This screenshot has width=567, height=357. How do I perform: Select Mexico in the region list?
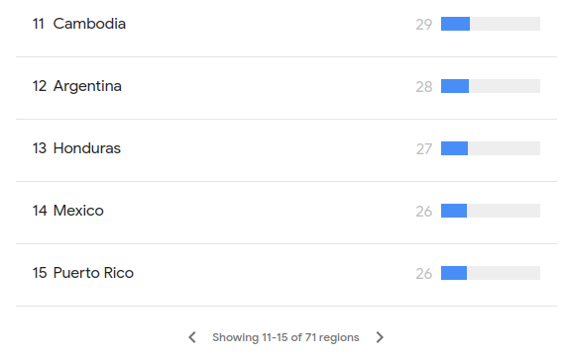tap(286, 211)
